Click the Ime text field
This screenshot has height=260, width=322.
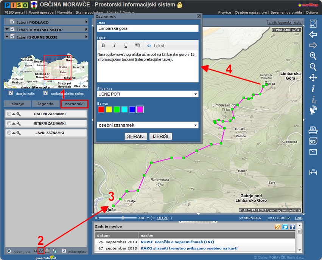coord(148,28)
